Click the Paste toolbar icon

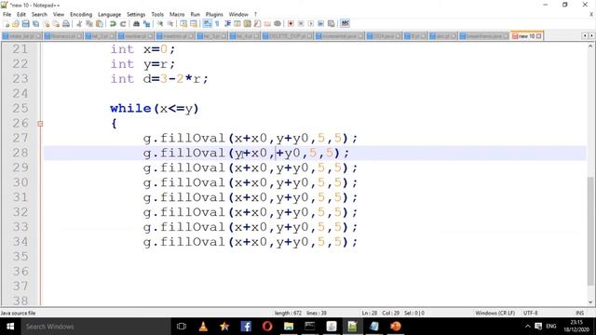click(x=100, y=23)
